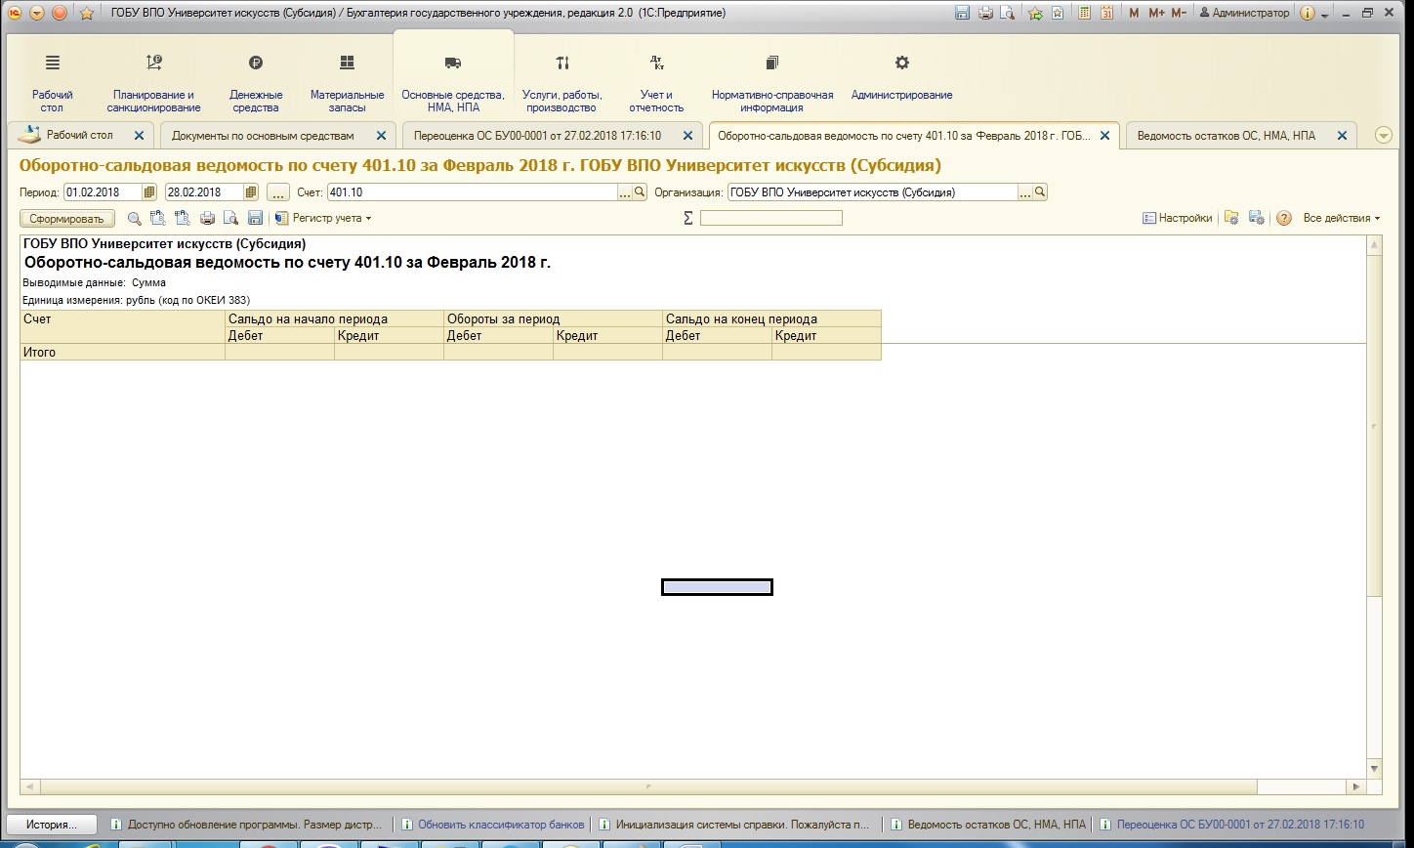
Task: Click the save diskette icon in report toolbar
Action: coord(255,219)
